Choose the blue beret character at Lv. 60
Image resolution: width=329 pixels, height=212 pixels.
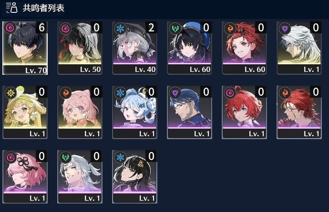pyautogui.click(x=189, y=48)
